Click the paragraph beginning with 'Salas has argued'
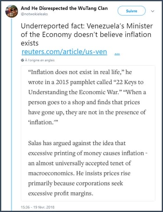163x212 pixels. click(88, 168)
